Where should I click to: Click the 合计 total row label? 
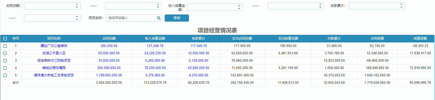pos(16,83)
